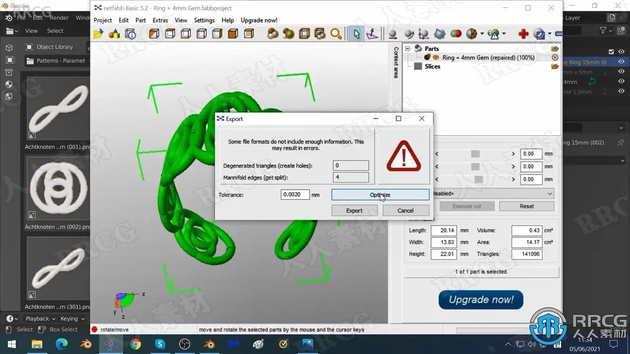The image size is (630, 354).
Task: Click the filter funnel icon in Blender outliner
Action: (603, 30)
